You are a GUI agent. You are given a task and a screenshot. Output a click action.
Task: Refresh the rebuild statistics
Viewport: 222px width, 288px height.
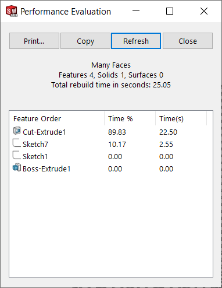coord(136,41)
